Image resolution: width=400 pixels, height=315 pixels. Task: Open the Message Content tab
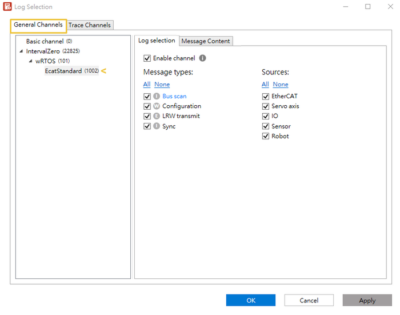206,41
